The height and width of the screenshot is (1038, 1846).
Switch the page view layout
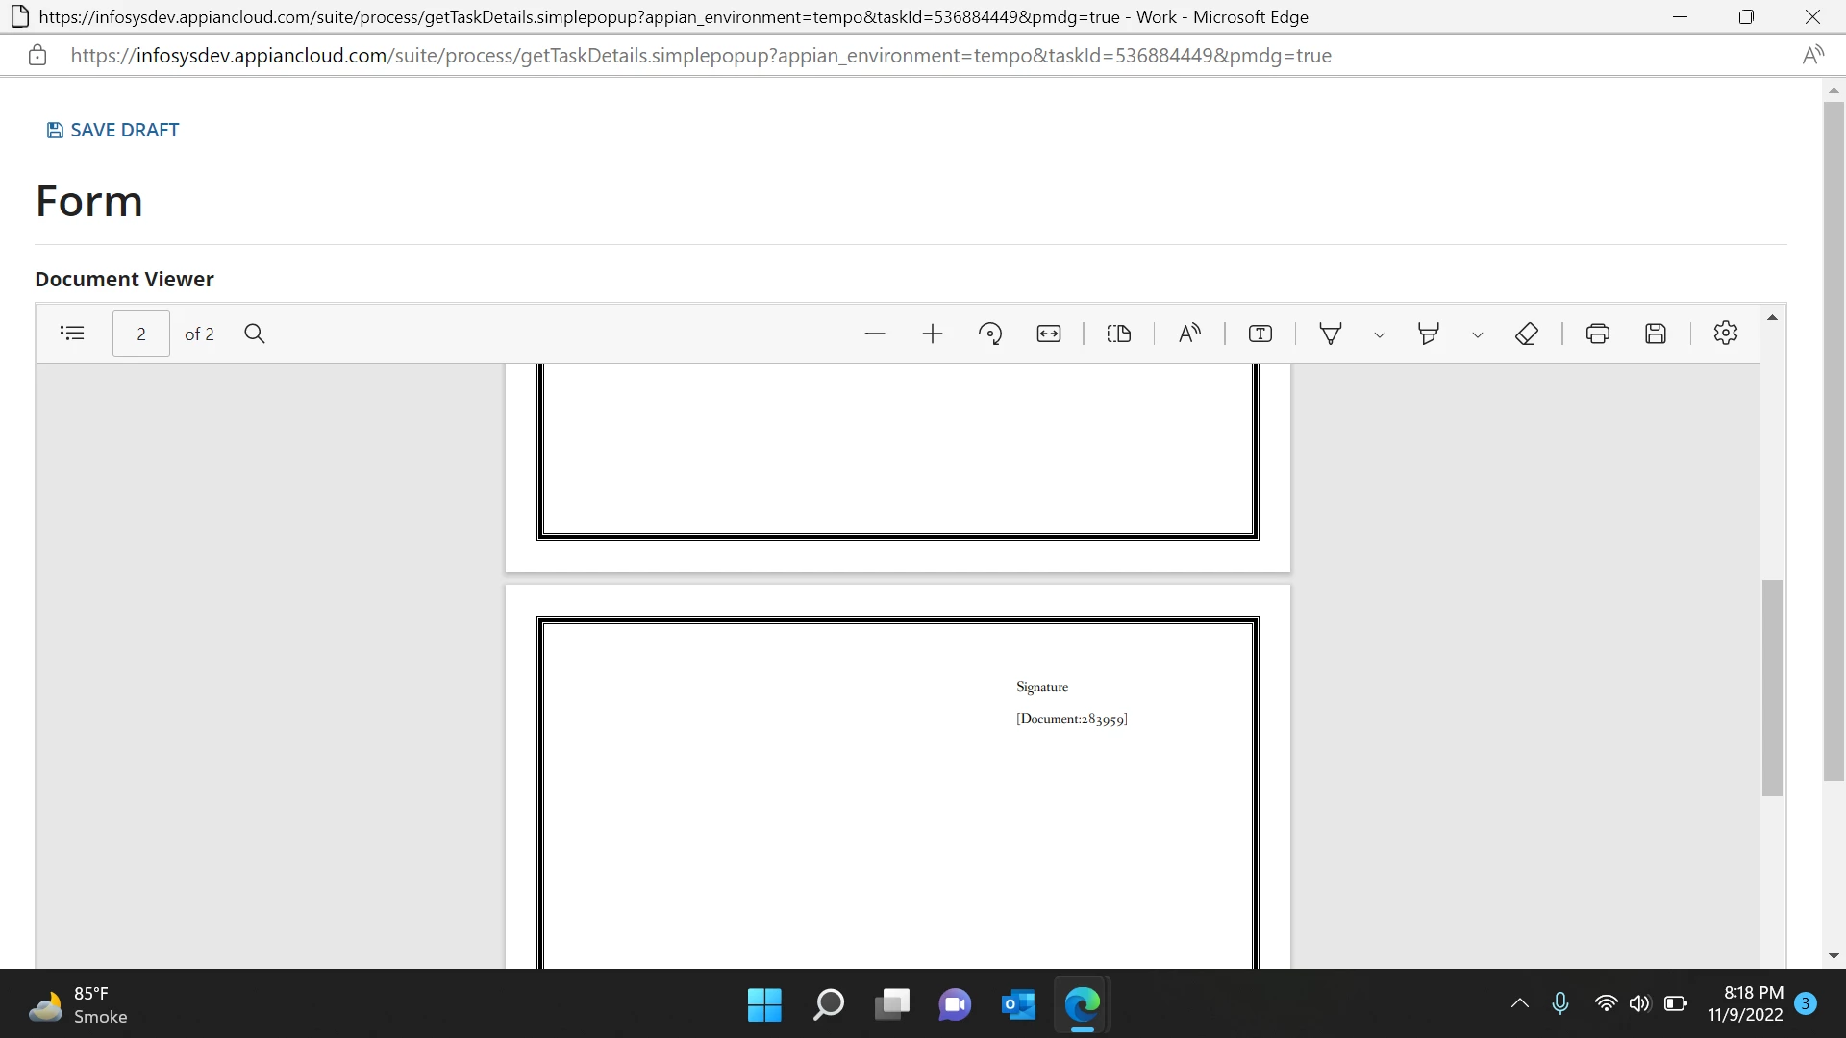1119,334
